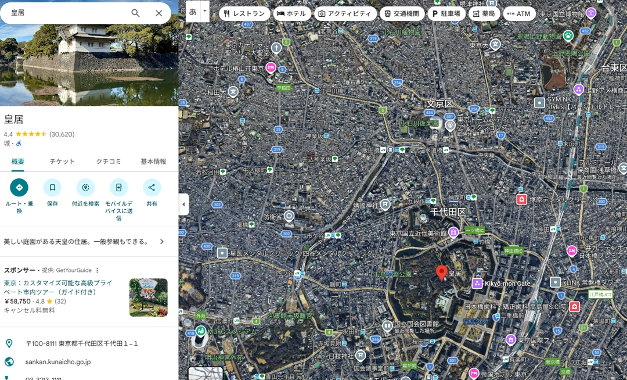The image size is (627, 380).
Task: Click the search magnifier icon
Action: [135, 12]
